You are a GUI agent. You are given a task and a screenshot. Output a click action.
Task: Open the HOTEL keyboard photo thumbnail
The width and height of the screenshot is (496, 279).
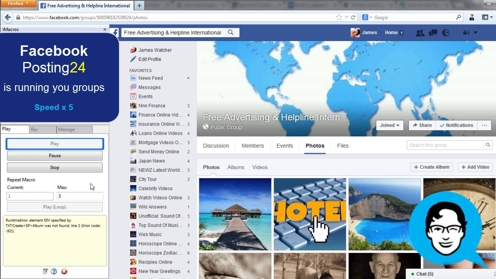[x=310, y=214]
